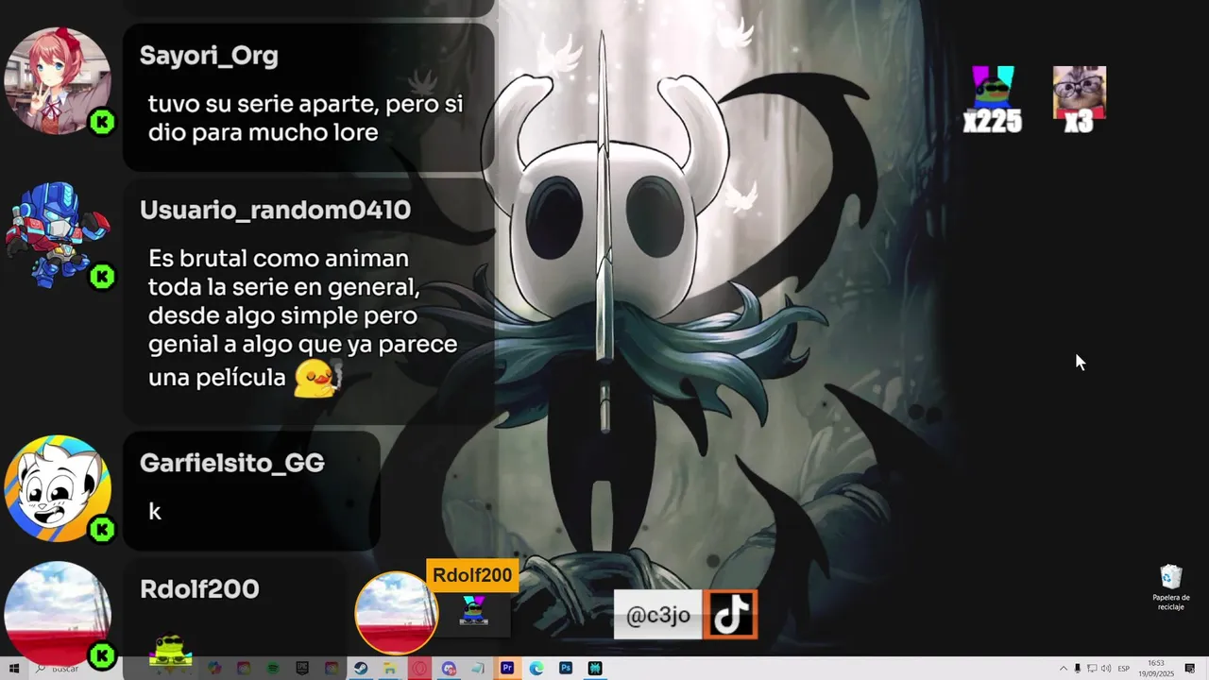Click the Kick badge on Sayori_Org's avatar

tap(102, 122)
